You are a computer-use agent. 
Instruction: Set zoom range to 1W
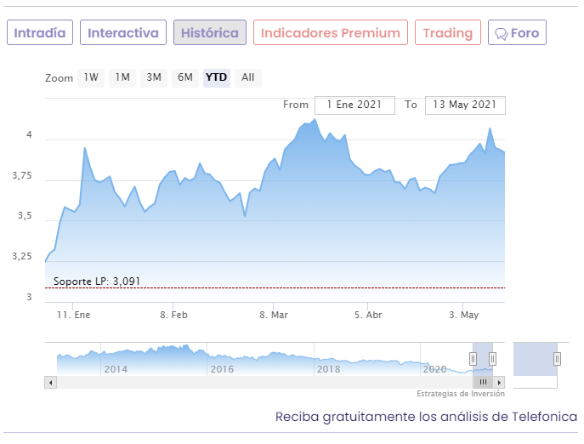[91, 77]
